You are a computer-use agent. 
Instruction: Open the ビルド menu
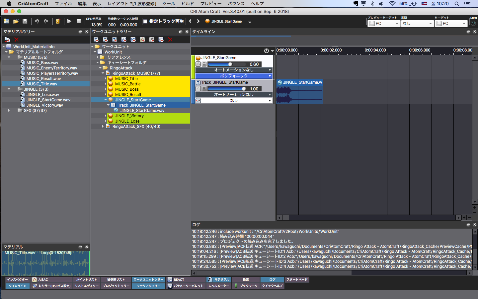tap(188, 4)
